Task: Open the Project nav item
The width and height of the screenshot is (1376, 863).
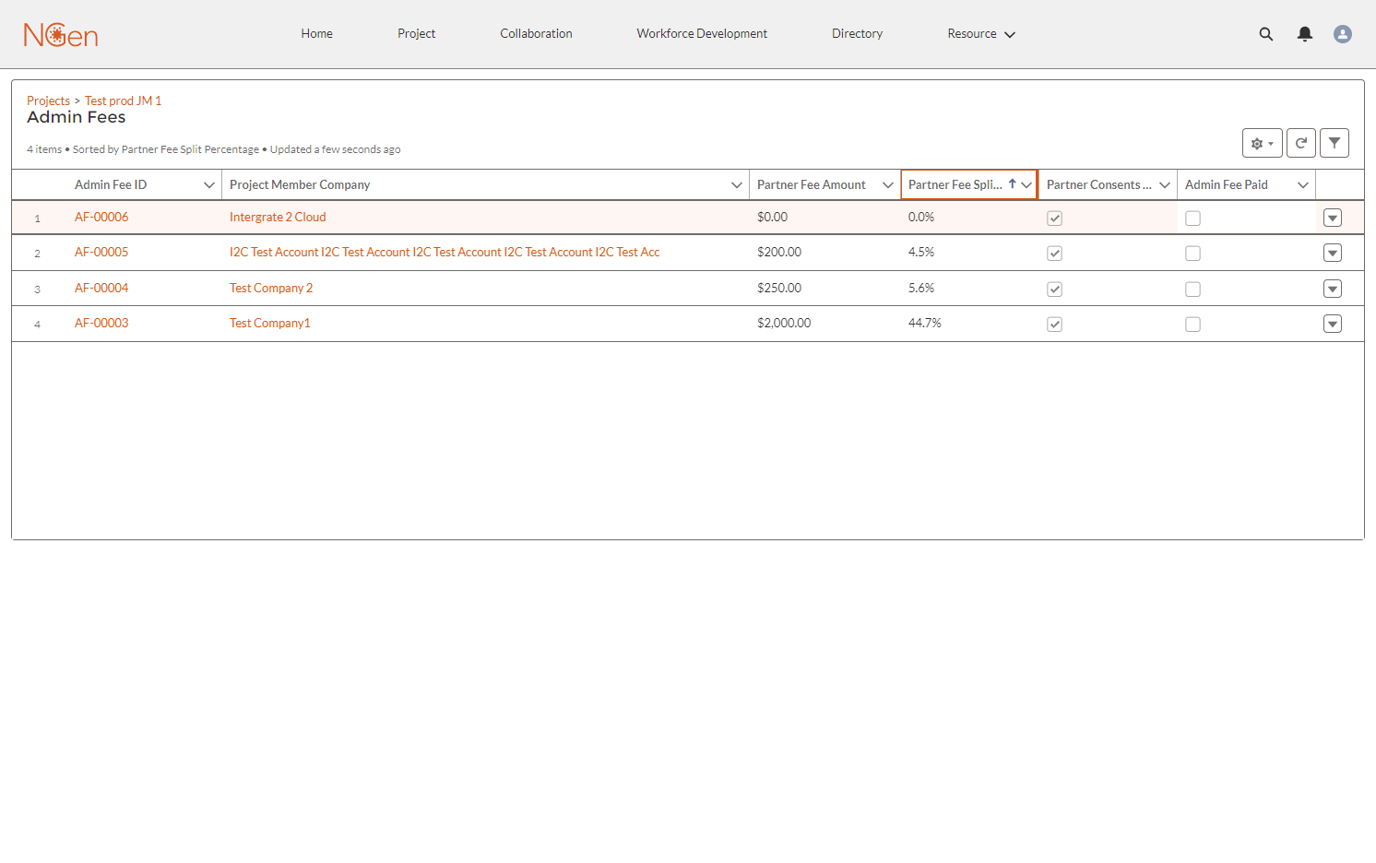Action: click(417, 34)
